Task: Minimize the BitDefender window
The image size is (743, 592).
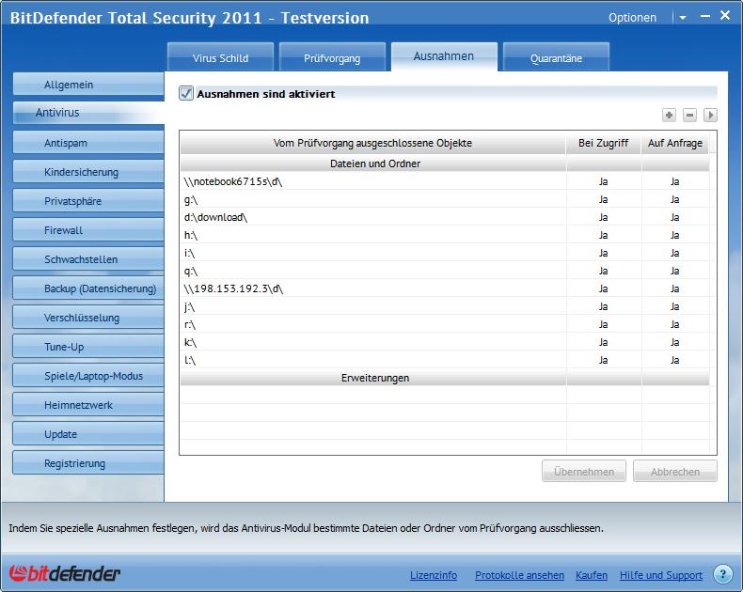Action: coord(705,16)
